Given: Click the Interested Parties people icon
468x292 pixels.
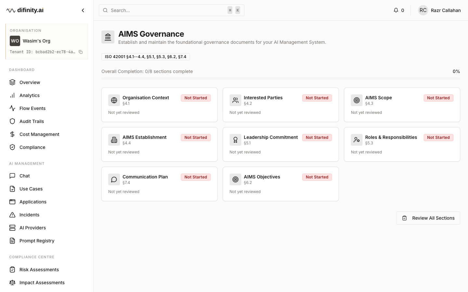Looking at the screenshot, I should click(x=235, y=100).
